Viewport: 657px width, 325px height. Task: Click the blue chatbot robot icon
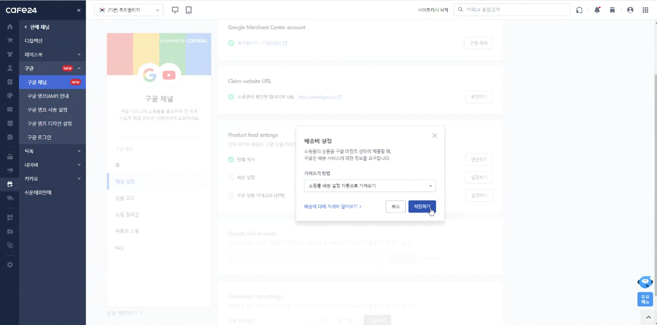click(x=645, y=282)
